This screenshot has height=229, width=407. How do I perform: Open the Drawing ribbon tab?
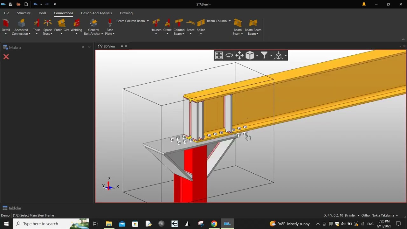(126, 13)
